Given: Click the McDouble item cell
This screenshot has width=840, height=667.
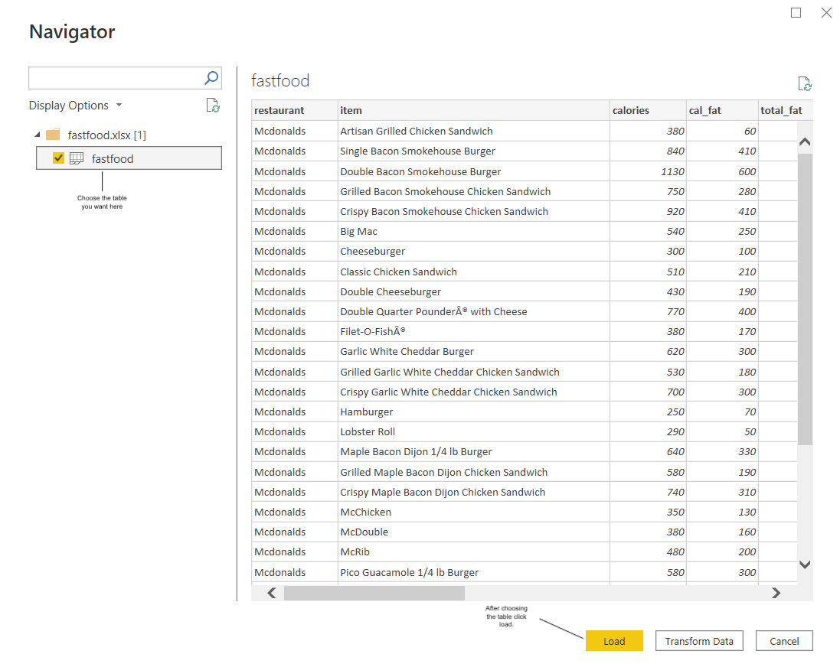Looking at the screenshot, I should click(473, 532).
